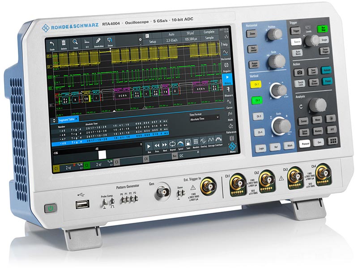
Task: Toggle the yellow Ch 1 hardware button
Action: click(x=256, y=85)
